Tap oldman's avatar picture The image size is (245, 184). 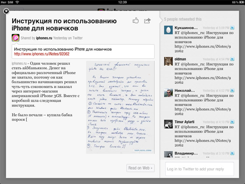pyautogui.click(x=168, y=61)
